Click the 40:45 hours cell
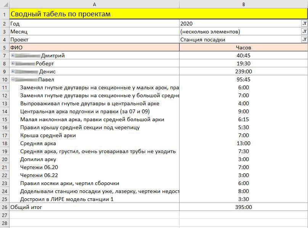 (x=244, y=55)
